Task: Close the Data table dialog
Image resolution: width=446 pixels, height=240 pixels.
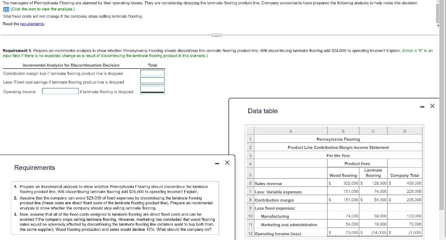Action: point(432,106)
